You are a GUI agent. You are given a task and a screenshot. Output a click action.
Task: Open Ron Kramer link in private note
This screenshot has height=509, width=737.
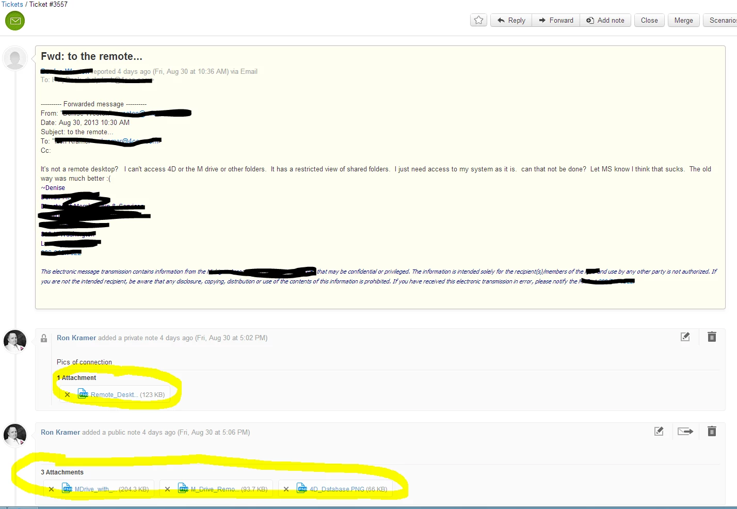coord(76,338)
